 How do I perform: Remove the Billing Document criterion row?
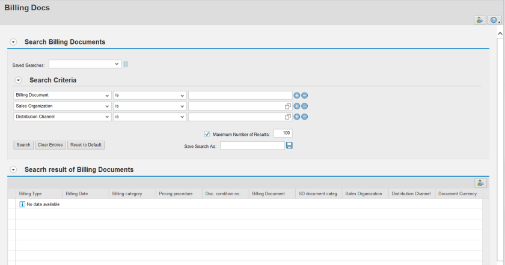304,96
